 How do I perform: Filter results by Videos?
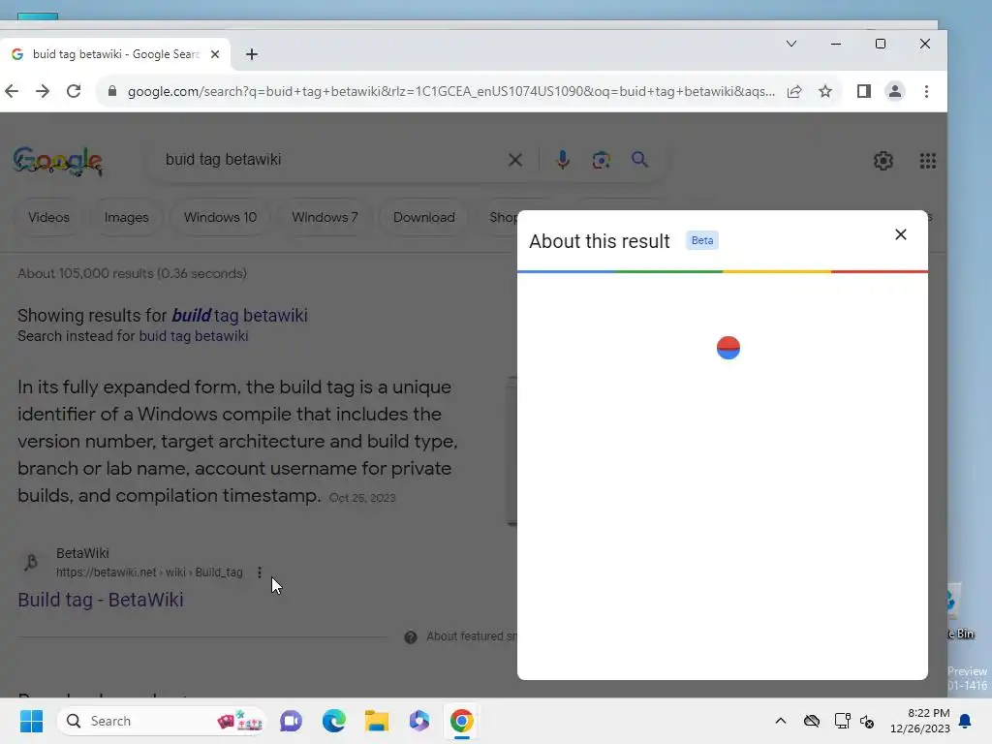tap(48, 218)
